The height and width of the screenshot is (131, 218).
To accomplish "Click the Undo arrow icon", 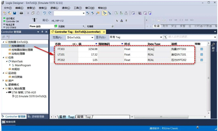I will point(44,13).
